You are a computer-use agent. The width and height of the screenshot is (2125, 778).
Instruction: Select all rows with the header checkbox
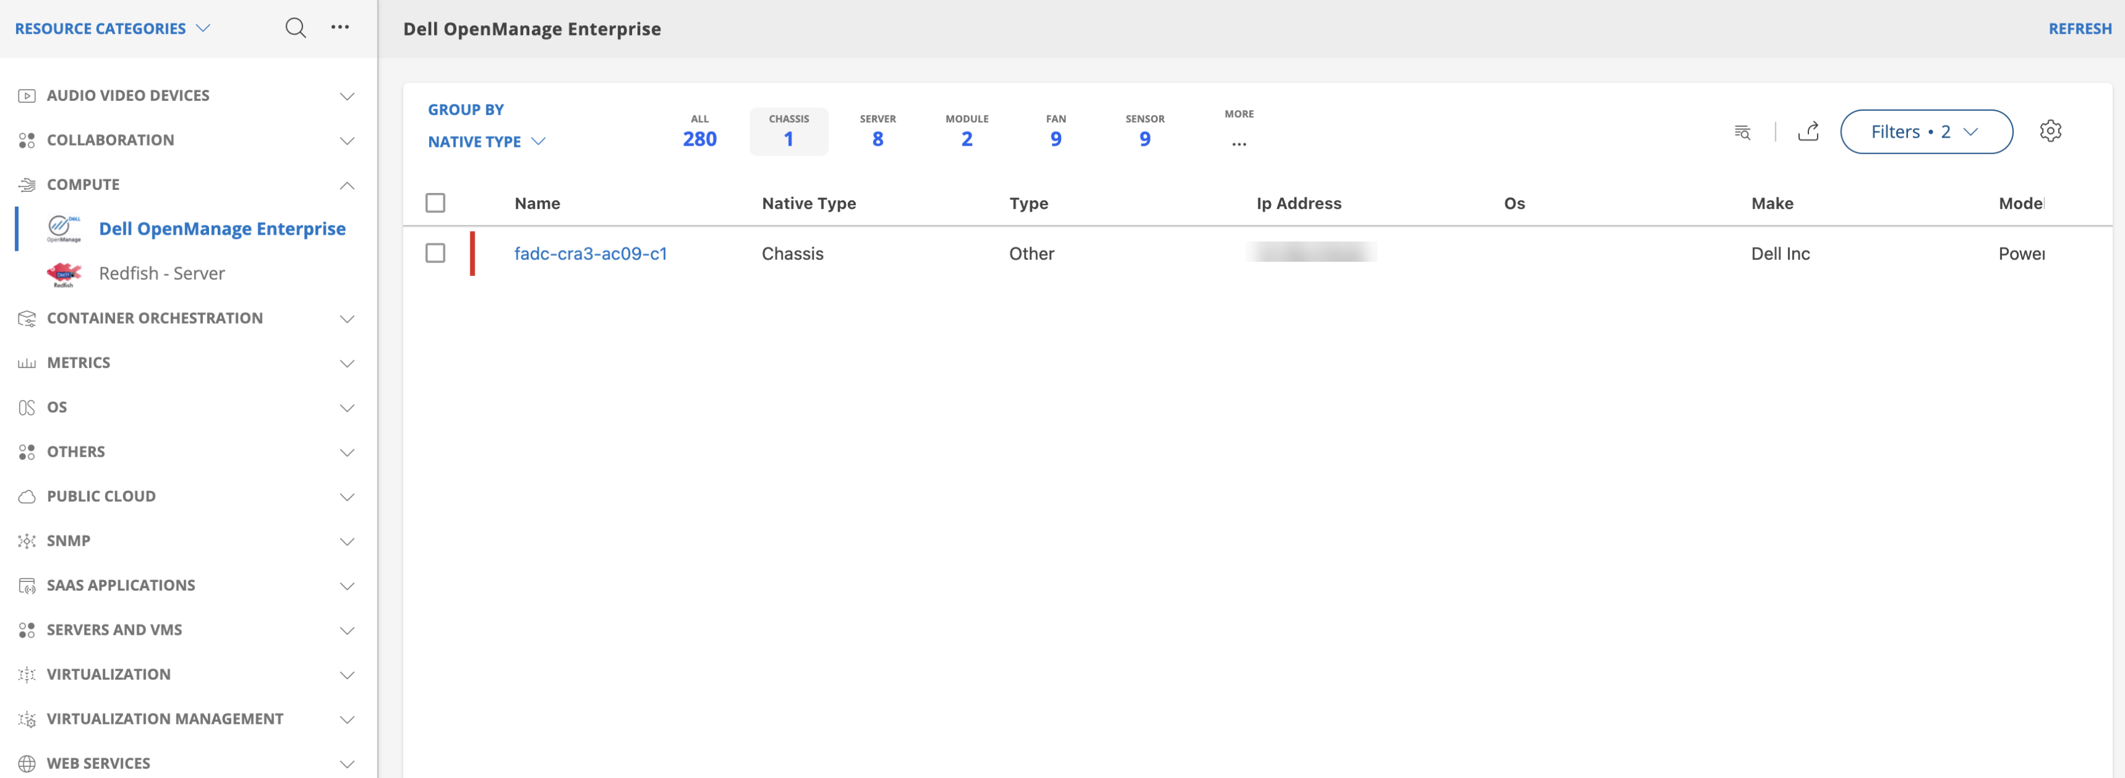pos(435,202)
